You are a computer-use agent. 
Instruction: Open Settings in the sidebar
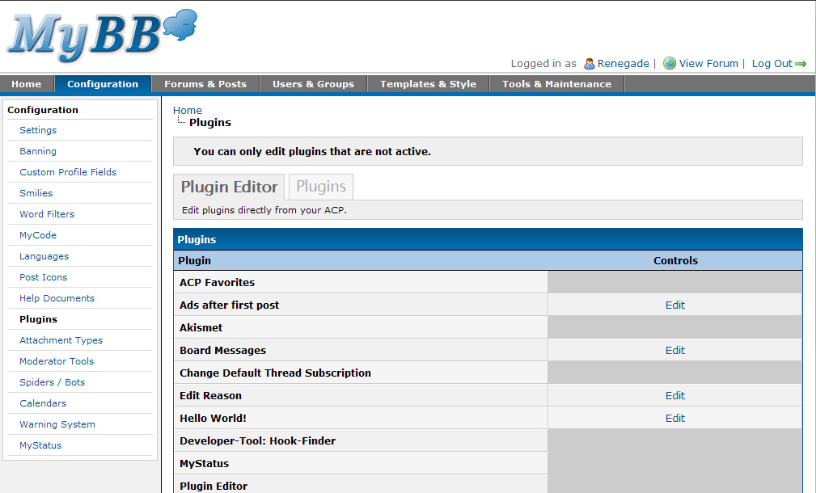(38, 130)
